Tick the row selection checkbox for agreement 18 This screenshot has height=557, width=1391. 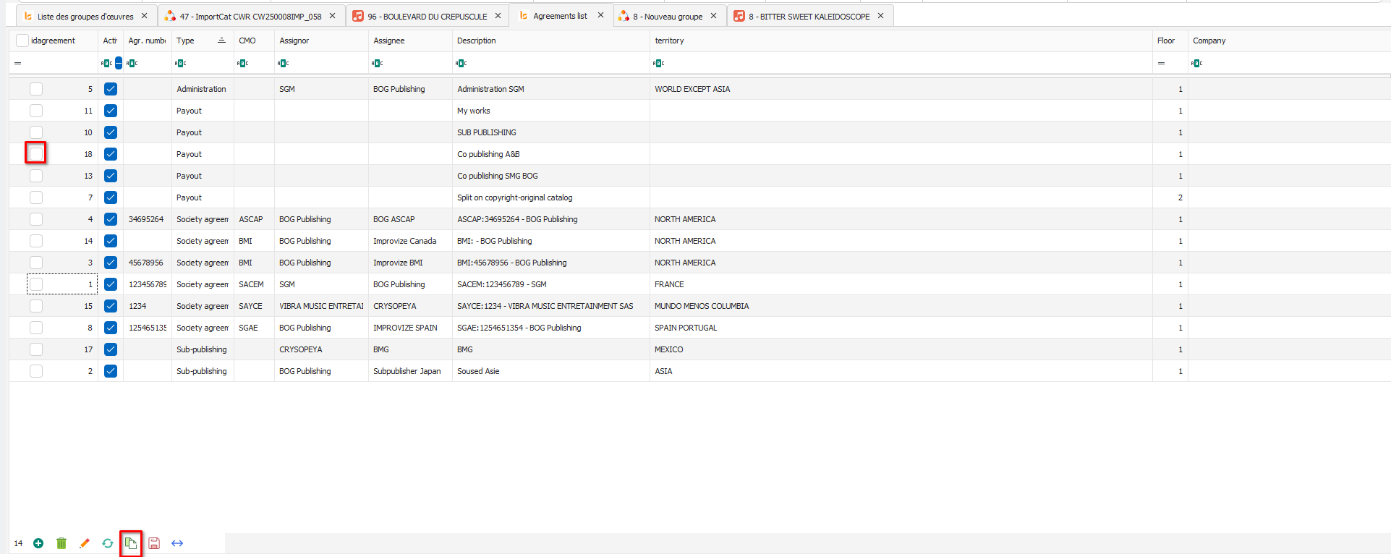coord(36,153)
